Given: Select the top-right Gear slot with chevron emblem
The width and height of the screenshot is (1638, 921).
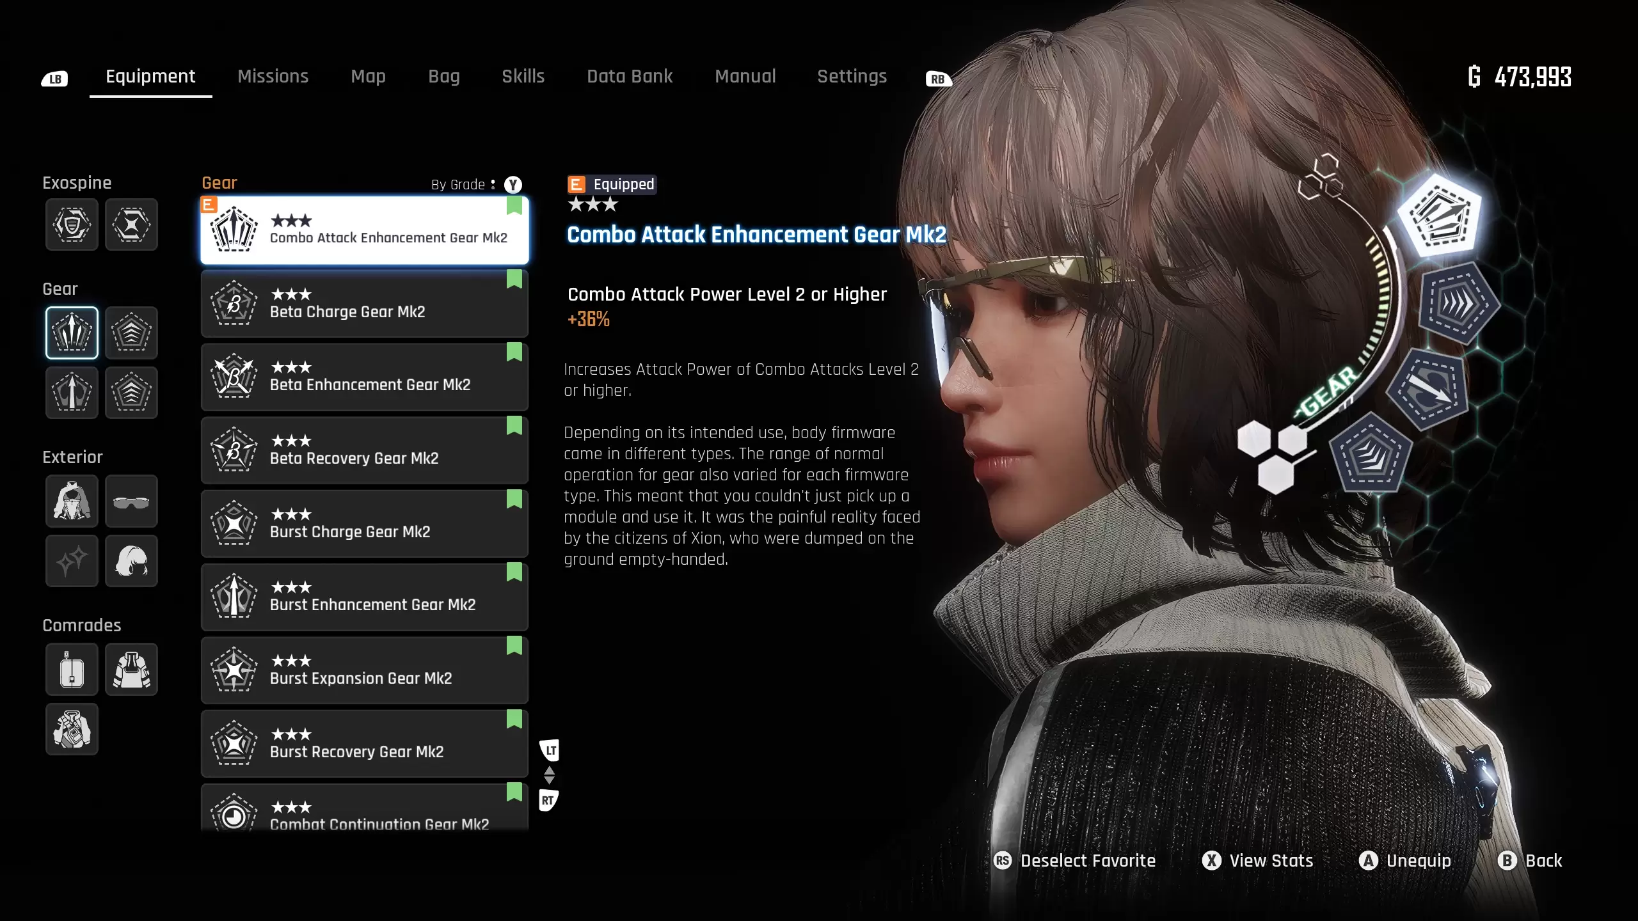Looking at the screenshot, I should pyautogui.click(x=131, y=333).
